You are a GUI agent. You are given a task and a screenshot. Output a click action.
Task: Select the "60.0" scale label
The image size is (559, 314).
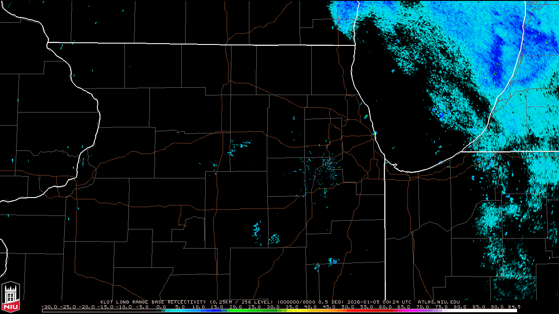(385, 307)
